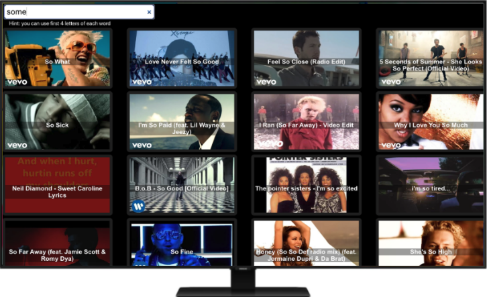This screenshot has width=487, height=297.
Task: Select 'Feel So Close (Radio Edit)' thumbnail
Action: (x=307, y=58)
